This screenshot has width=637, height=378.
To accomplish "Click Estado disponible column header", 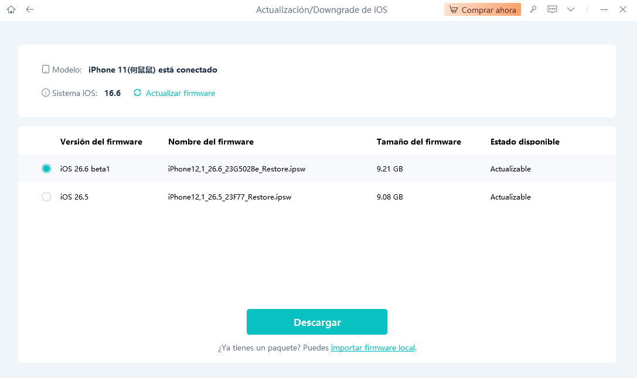I will click(x=525, y=142).
